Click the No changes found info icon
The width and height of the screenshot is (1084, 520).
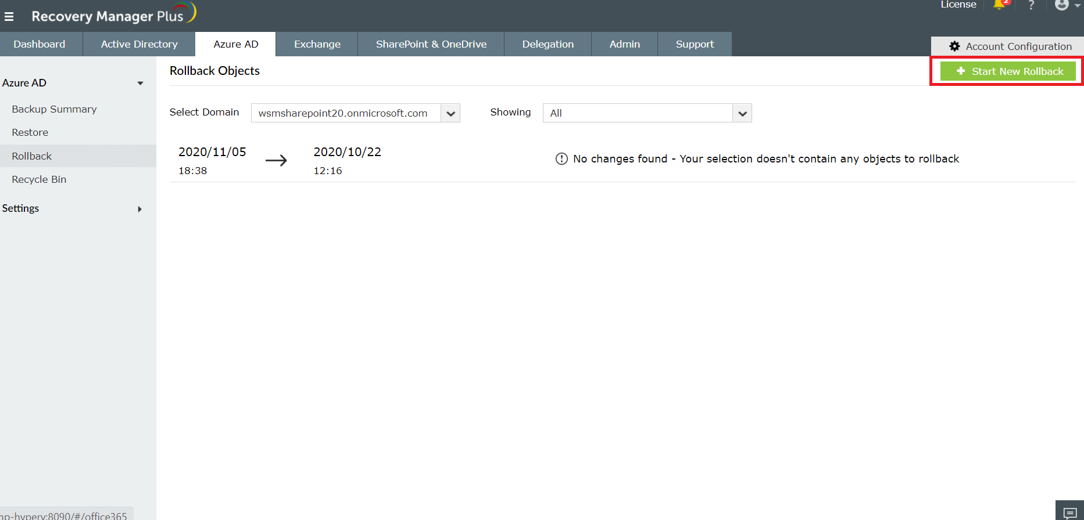(x=561, y=159)
